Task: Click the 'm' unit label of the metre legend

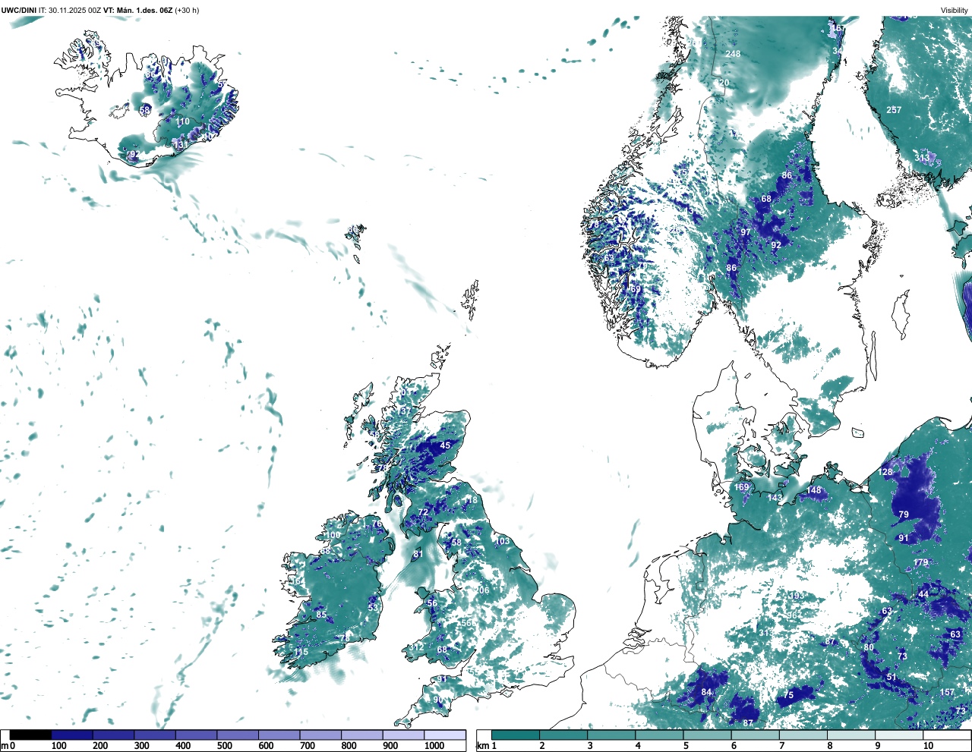Action: tap(5, 746)
